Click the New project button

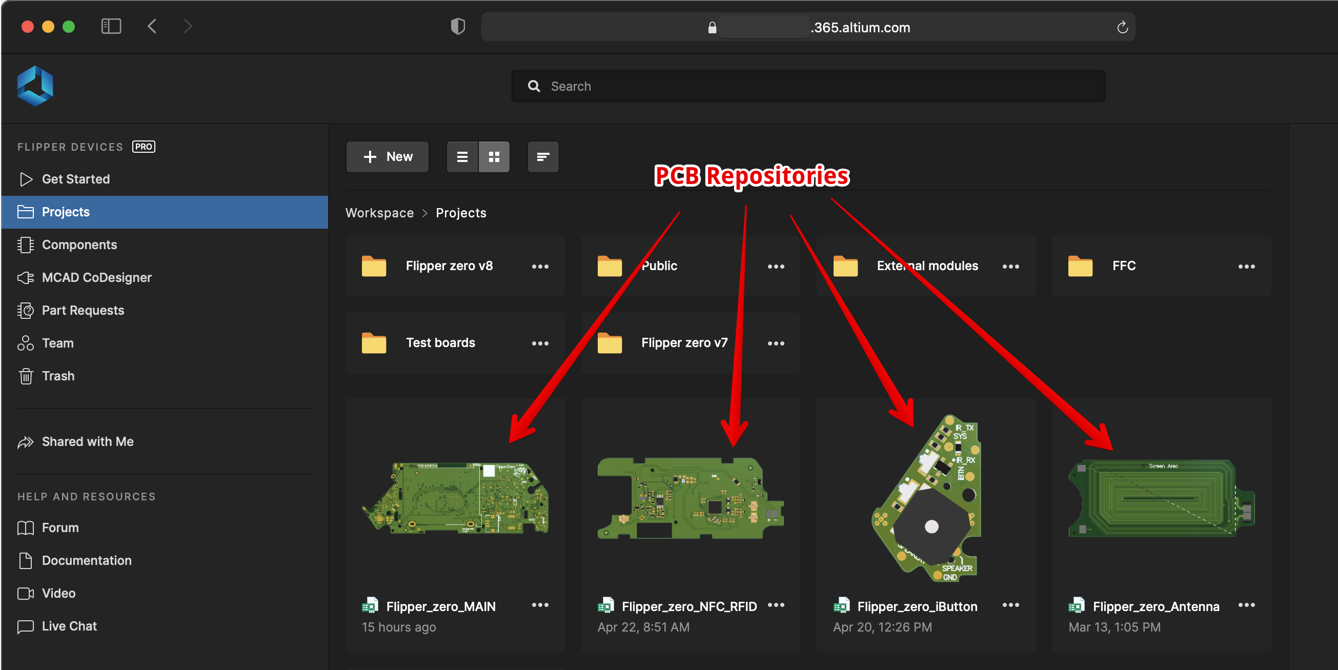387,156
